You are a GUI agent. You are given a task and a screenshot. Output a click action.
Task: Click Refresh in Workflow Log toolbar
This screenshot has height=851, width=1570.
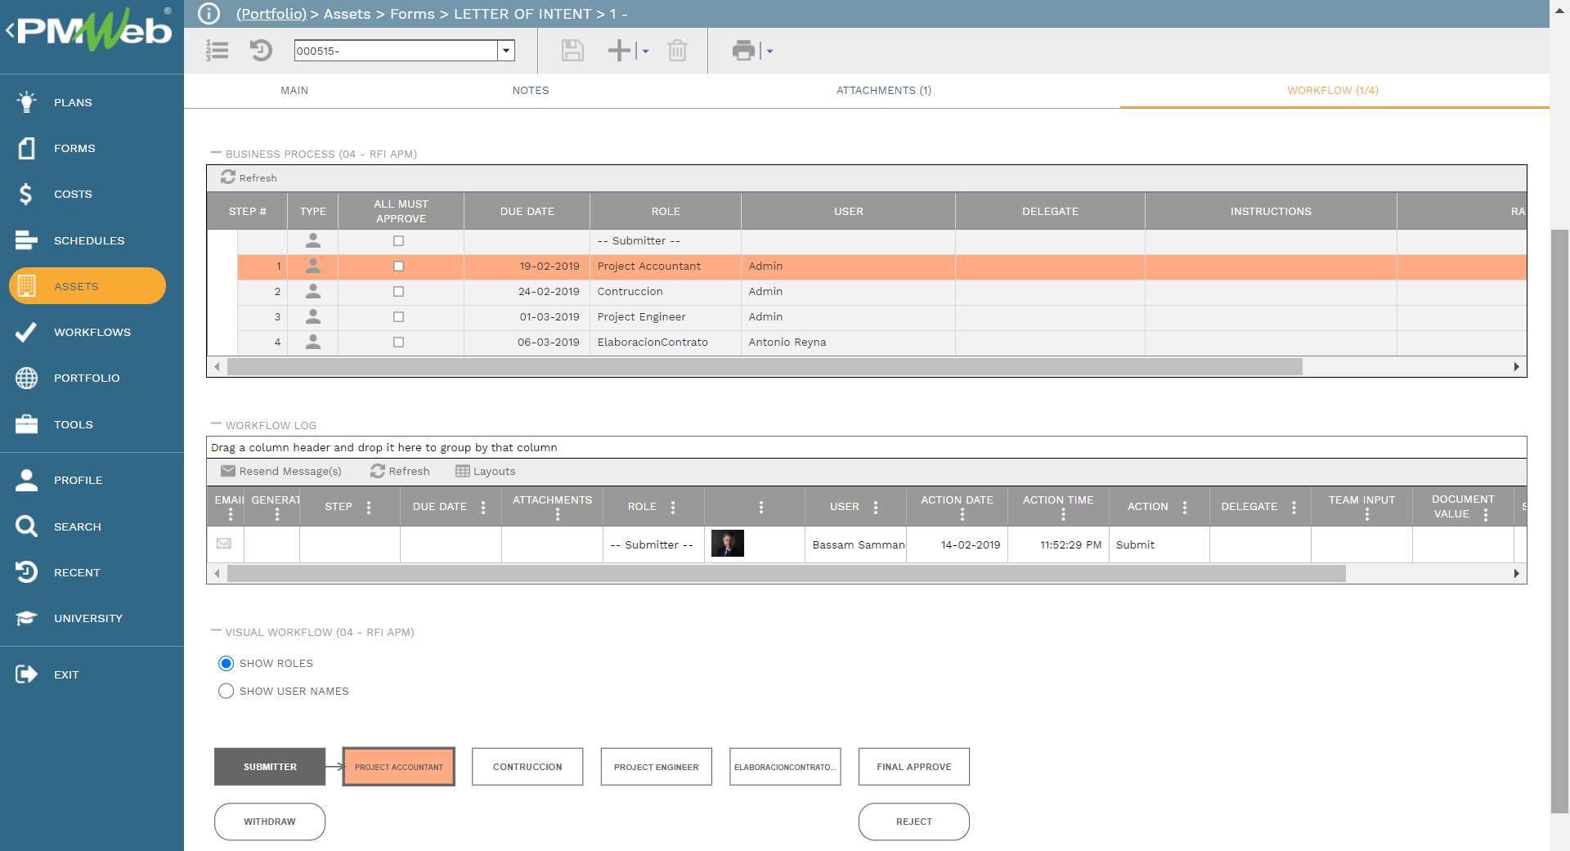pyautogui.click(x=400, y=471)
